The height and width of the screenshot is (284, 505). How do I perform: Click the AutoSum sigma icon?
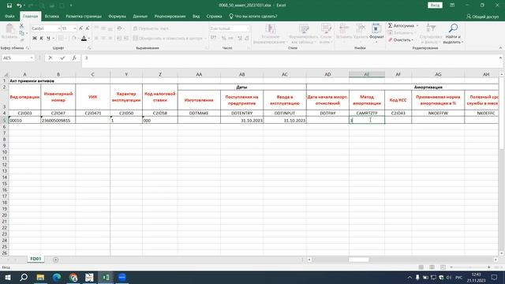point(390,25)
